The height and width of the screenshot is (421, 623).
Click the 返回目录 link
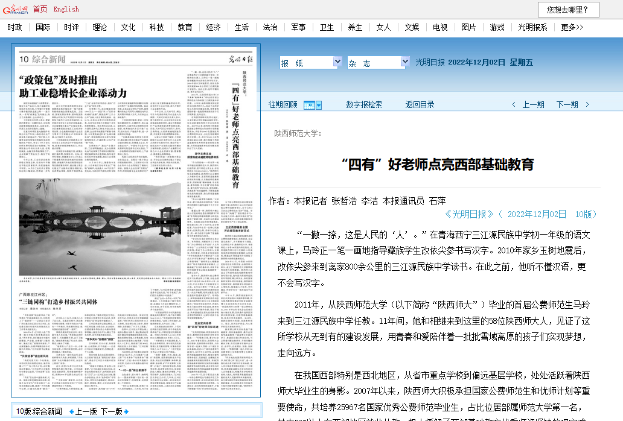coord(420,105)
